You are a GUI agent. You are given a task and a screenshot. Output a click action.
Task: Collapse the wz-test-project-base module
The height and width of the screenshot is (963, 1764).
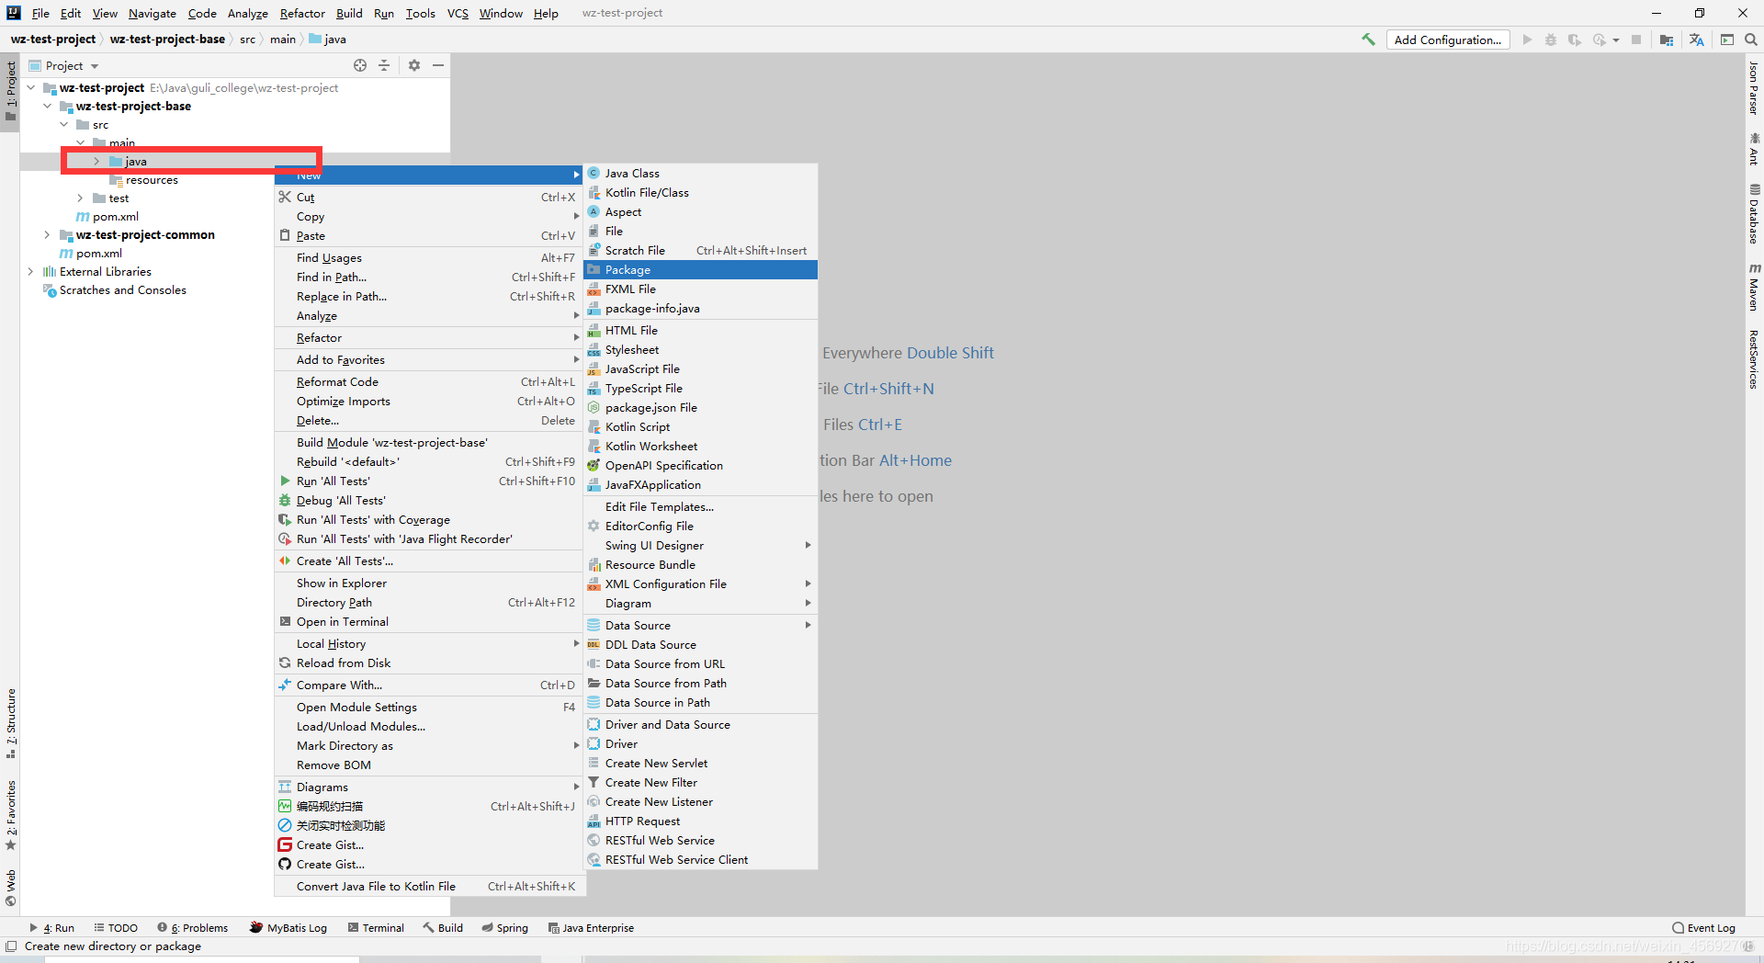(48, 106)
